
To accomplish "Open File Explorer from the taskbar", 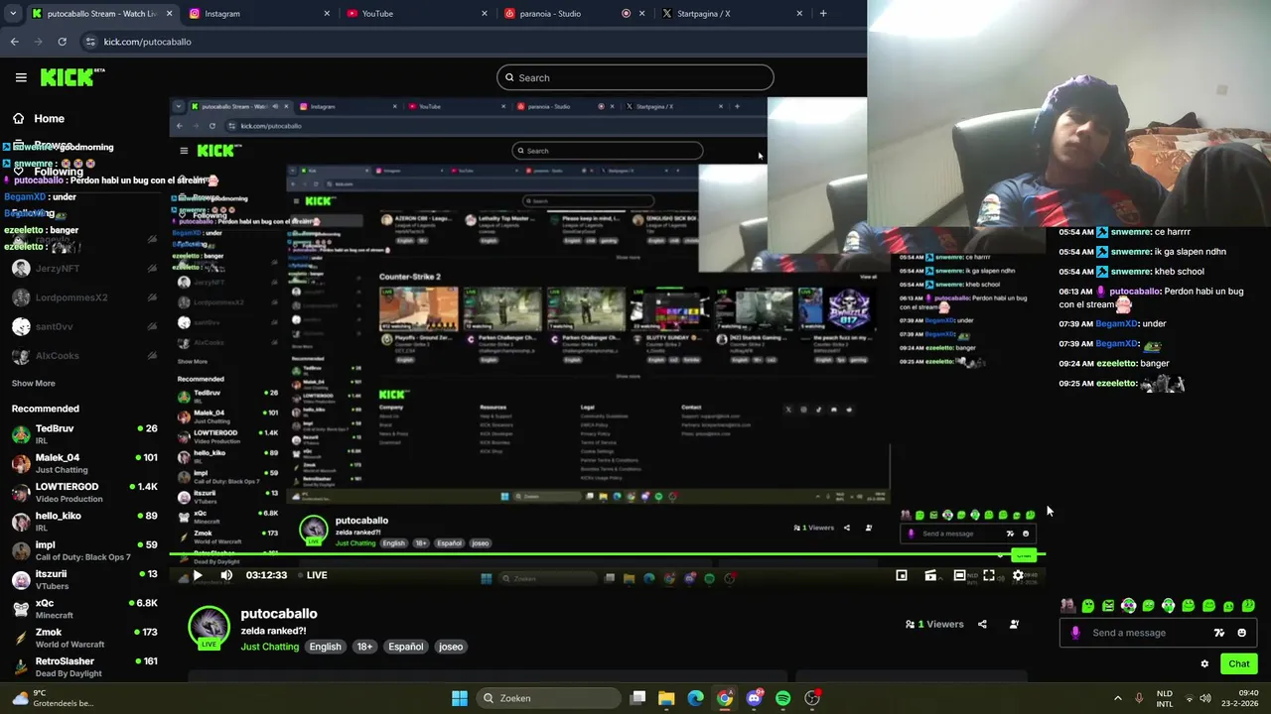I will point(666,698).
